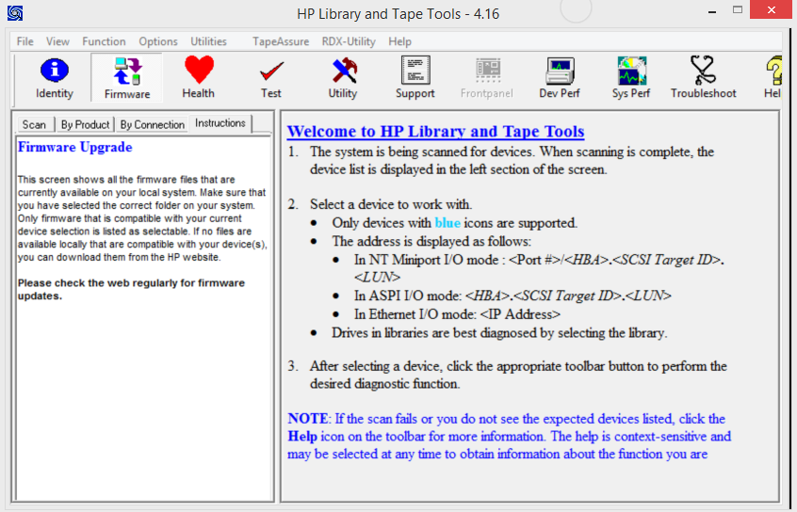Open the Health heart icon
The height and width of the screenshot is (512, 797).
click(x=199, y=78)
